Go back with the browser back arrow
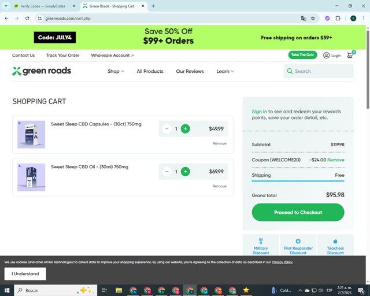Viewport: 370px width, 296px height. (6, 18)
